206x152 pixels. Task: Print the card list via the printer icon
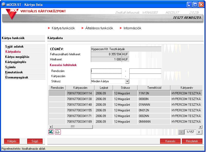[58, 132]
